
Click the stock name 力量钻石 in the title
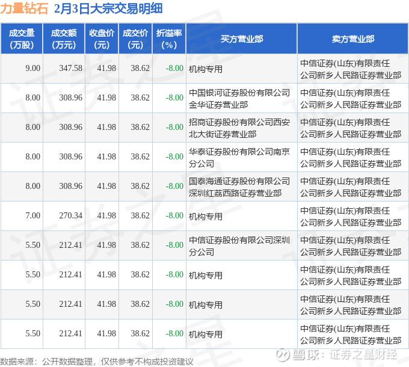point(24,8)
